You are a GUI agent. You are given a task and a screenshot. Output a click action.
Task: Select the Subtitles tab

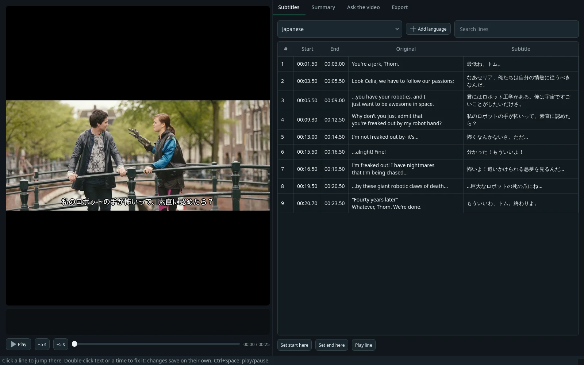pyautogui.click(x=289, y=7)
